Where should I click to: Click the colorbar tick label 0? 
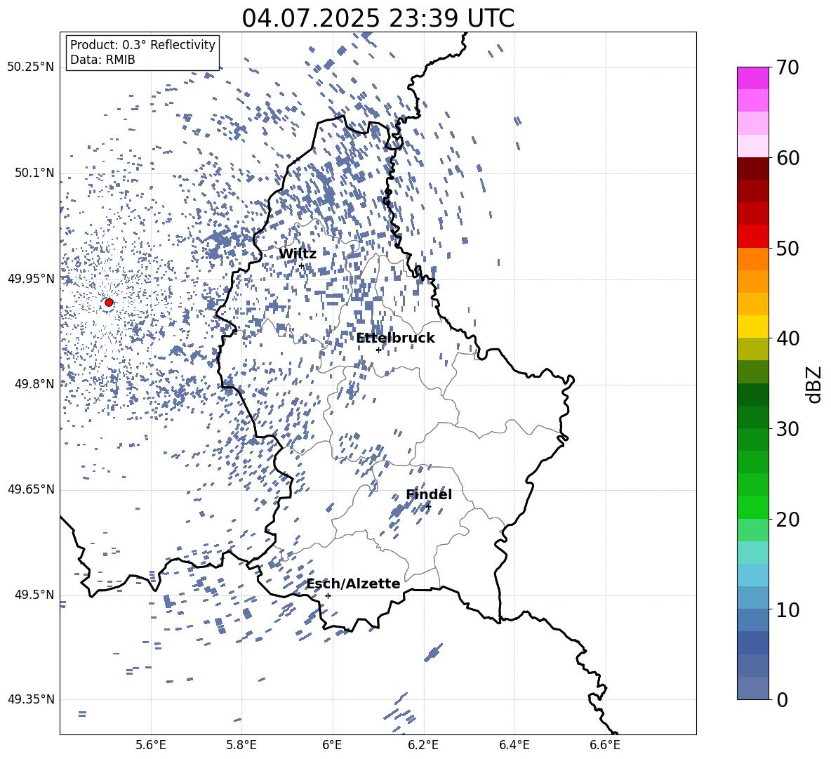(x=782, y=699)
